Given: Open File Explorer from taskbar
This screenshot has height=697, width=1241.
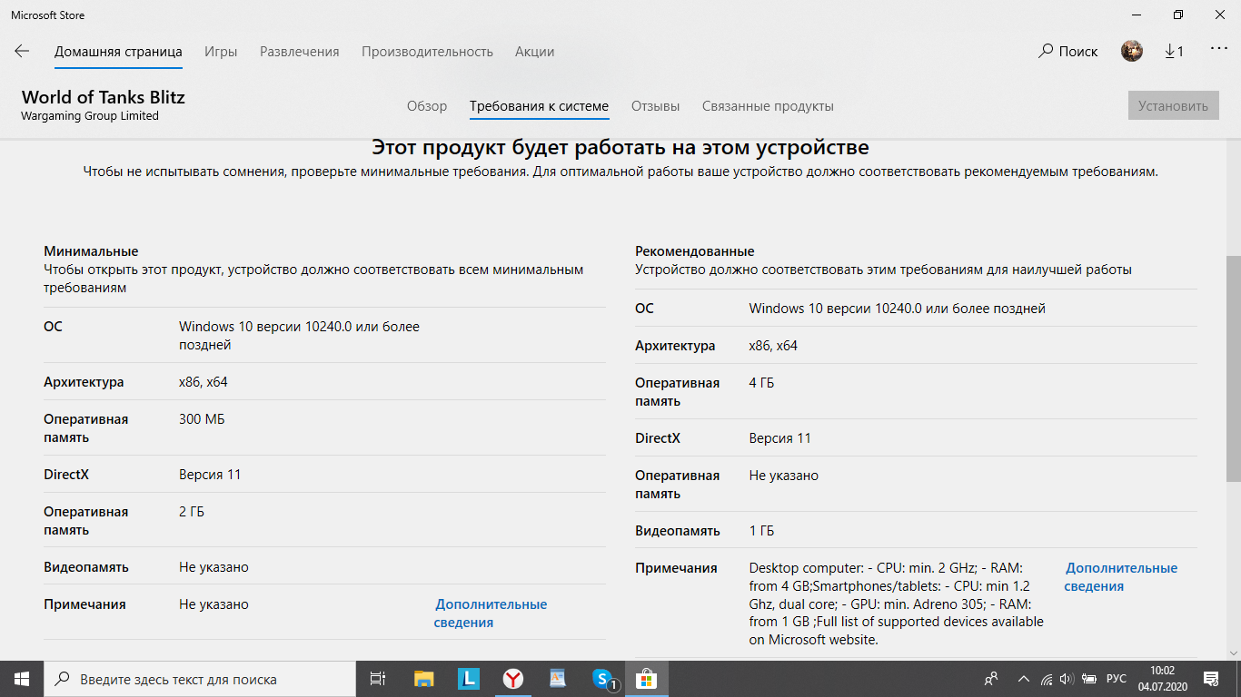Looking at the screenshot, I should [424, 679].
